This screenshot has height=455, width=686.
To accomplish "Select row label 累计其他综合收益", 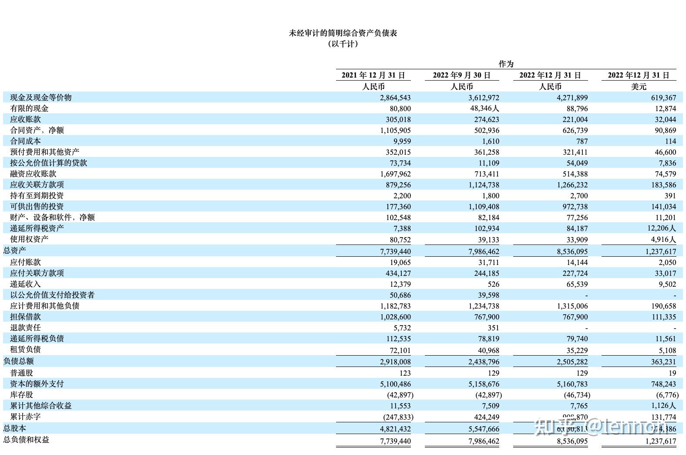I will pyautogui.click(x=41, y=405).
